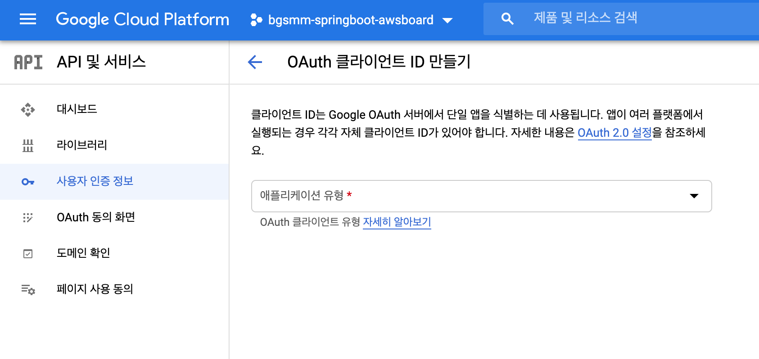This screenshot has height=359, width=759.
Task: Select 사용자 인증 정보 in sidebar
Action: 95,181
